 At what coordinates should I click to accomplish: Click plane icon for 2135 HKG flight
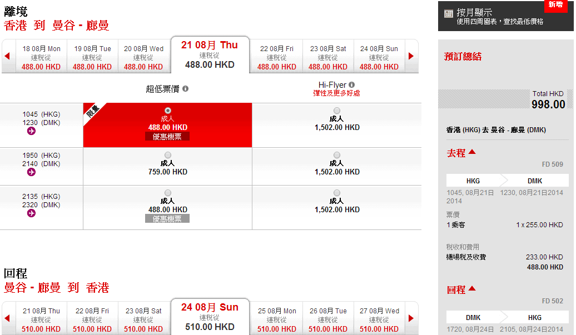coord(31,213)
